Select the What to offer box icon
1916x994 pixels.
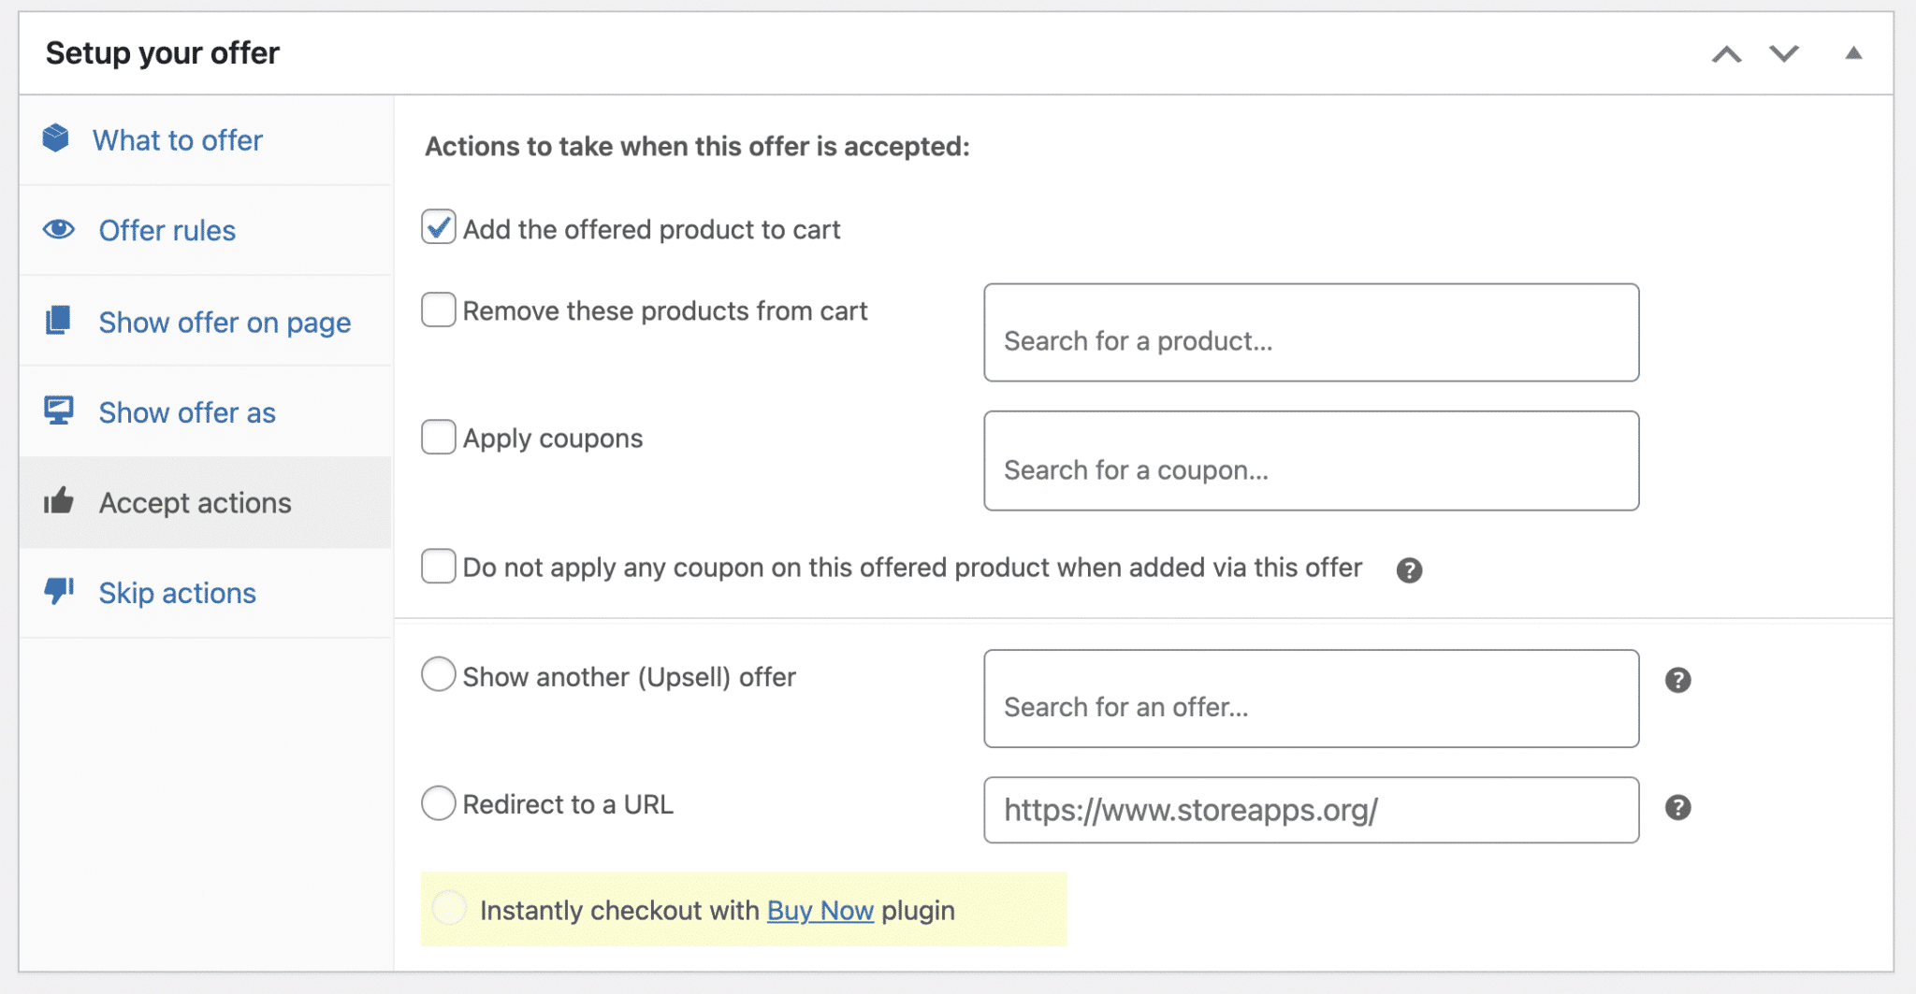58,138
